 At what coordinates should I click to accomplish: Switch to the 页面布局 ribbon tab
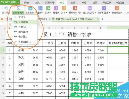[x=50, y=3]
